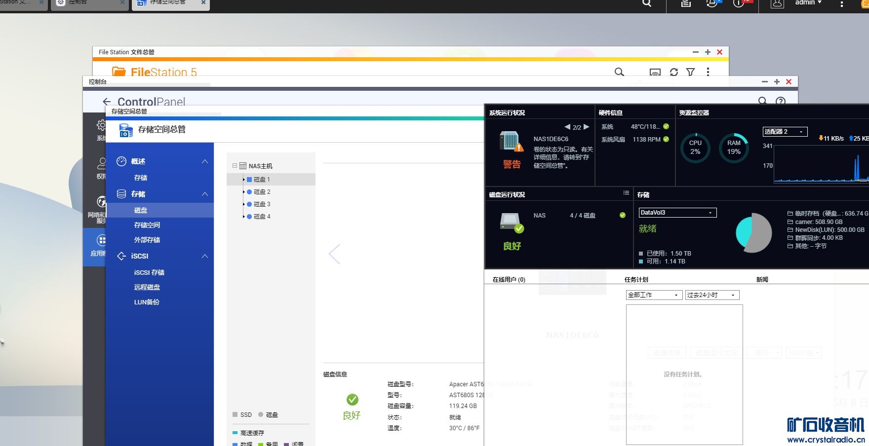The image size is (869, 446).
Task: Open the File Station filter icon
Action: [691, 72]
